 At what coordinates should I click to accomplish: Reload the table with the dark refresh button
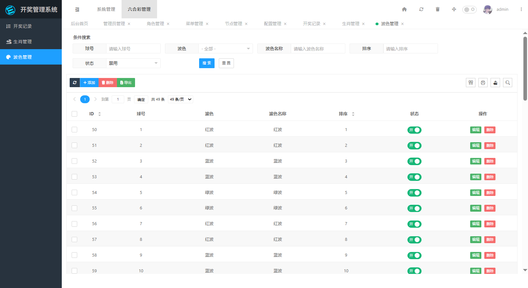coord(75,83)
